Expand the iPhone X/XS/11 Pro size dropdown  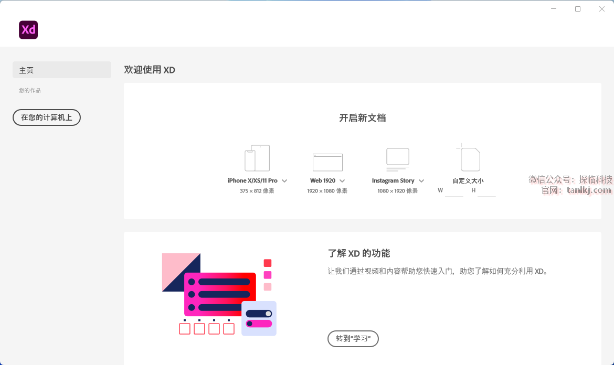click(x=284, y=181)
